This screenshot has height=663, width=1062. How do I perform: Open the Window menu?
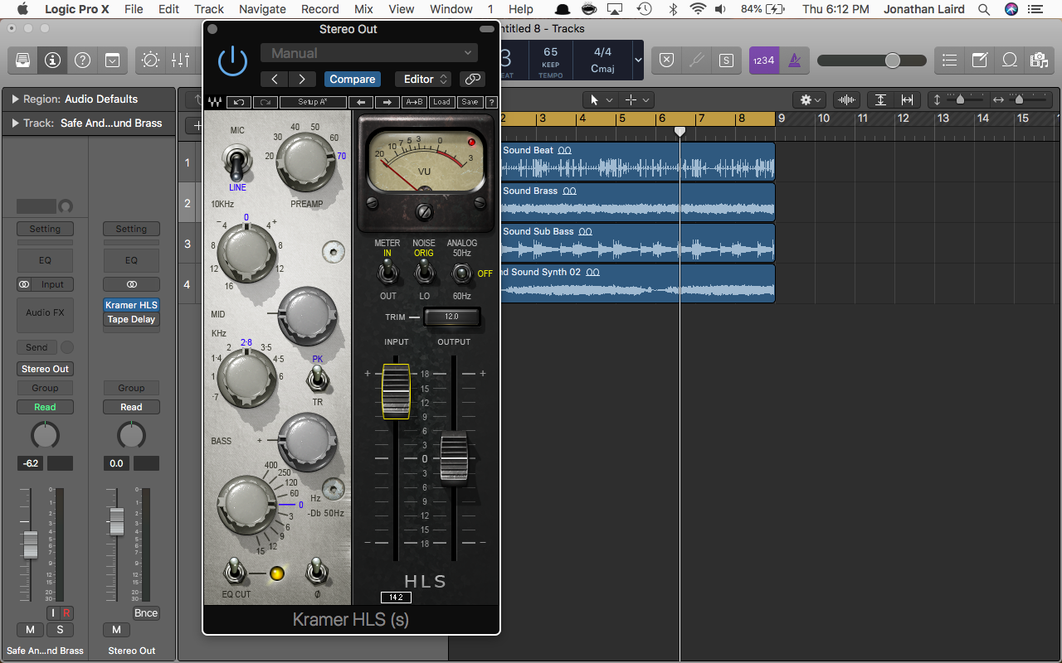[451, 9]
